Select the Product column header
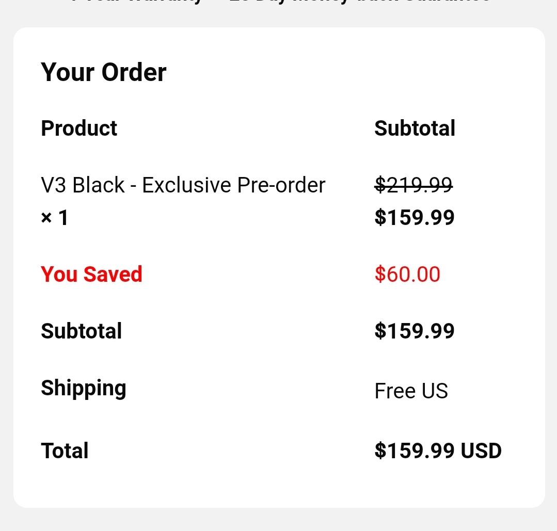Image resolution: width=557 pixels, height=531 pixels. click(79, 128)
